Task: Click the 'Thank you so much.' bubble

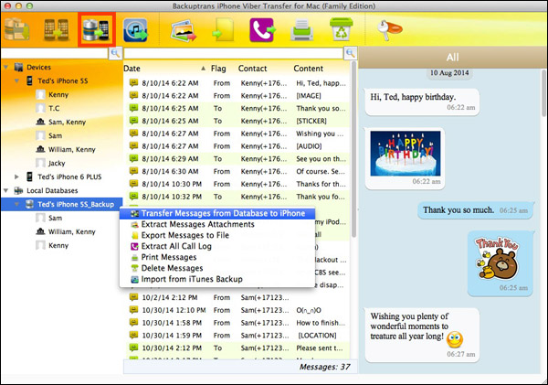Action: [x=476, y=210]
